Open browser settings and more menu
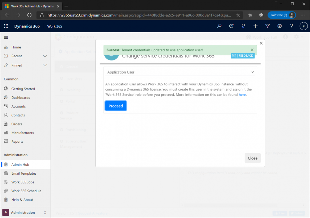Viewport: 310px width, 218px height. (303, 15)
